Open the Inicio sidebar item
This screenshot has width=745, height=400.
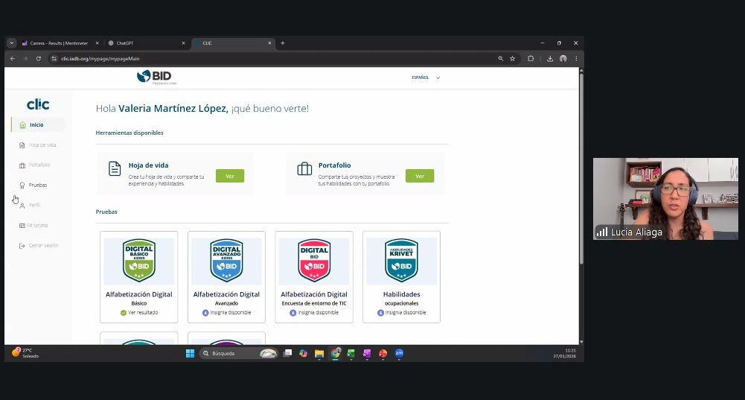[37, 125]
